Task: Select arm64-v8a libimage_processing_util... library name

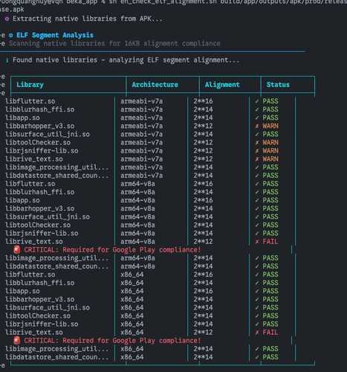Action: [x=56, y=258]
